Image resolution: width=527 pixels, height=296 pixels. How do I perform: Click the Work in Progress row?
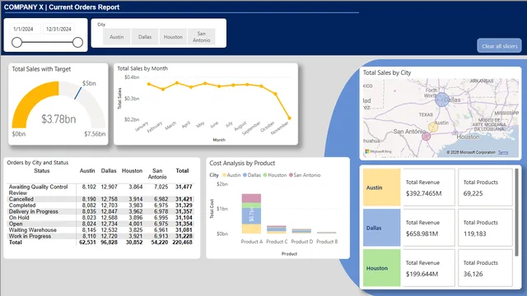[100, 236]
